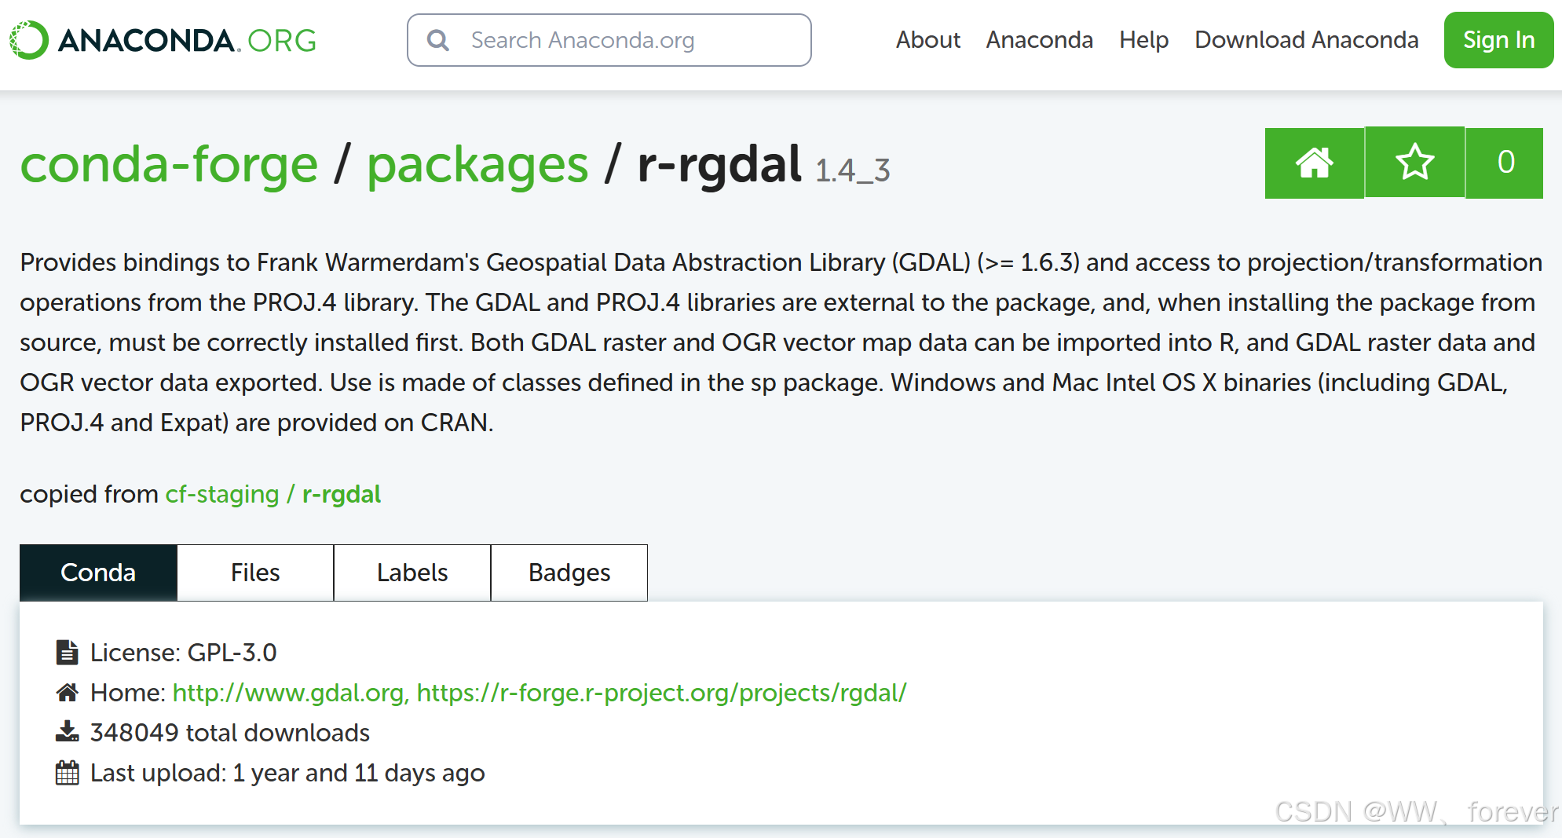
Task: Click the calendar icon beside Last upload
Action: pyautogui.click(x=68, y=773)
